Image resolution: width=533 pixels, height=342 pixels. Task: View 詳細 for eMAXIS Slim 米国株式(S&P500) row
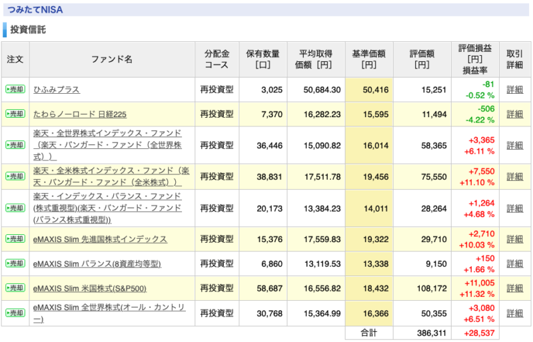tap(514, 288)
